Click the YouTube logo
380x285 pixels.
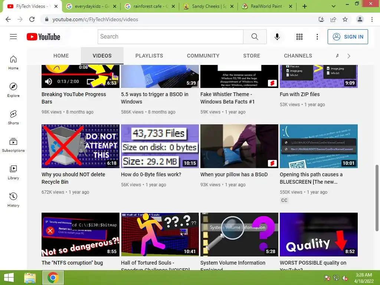[43, 37]
